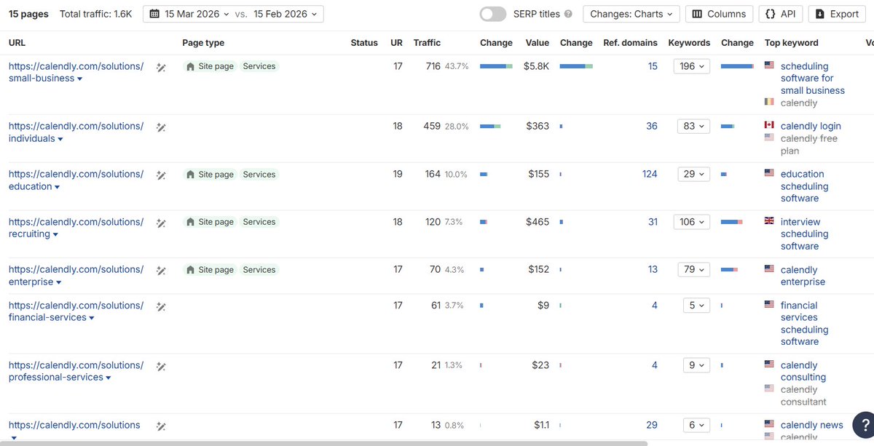Click US flag beside education scheduling software
This screenshot has height=446, width=874.
click(769, 173)
